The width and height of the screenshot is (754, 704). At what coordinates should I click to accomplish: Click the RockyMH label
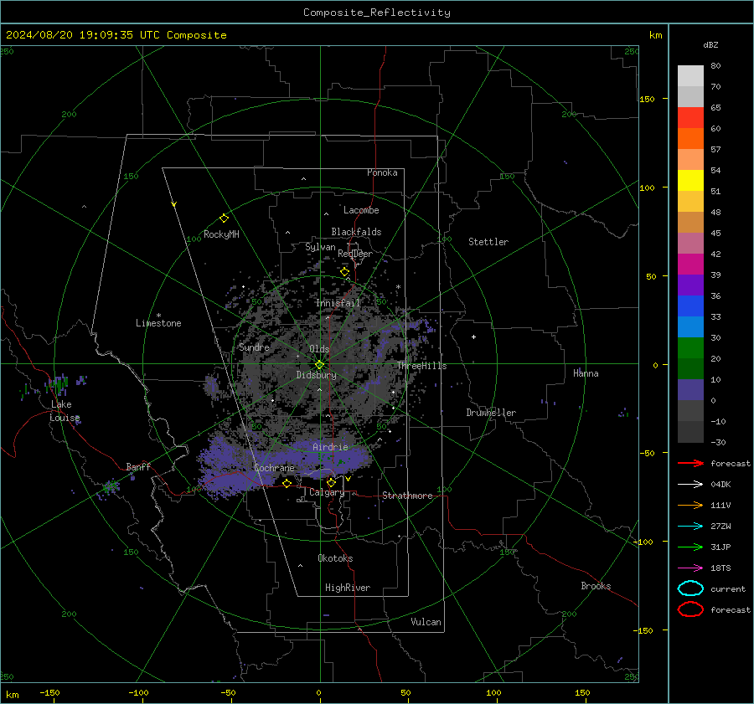[x=221, y=234]
